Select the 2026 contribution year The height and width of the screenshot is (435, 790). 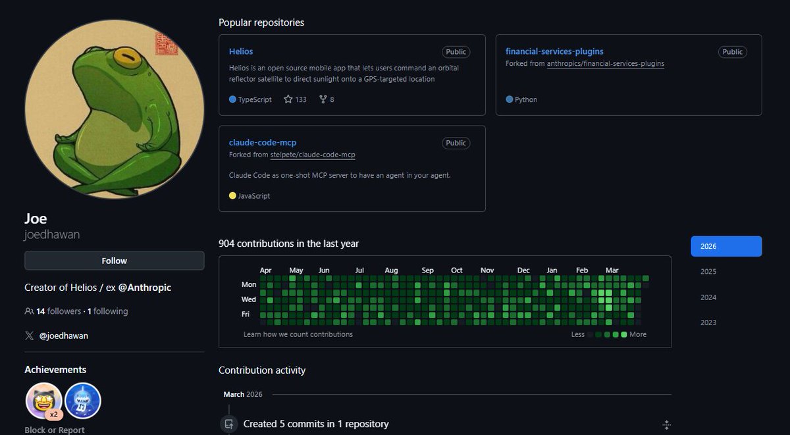click(726, 246)
